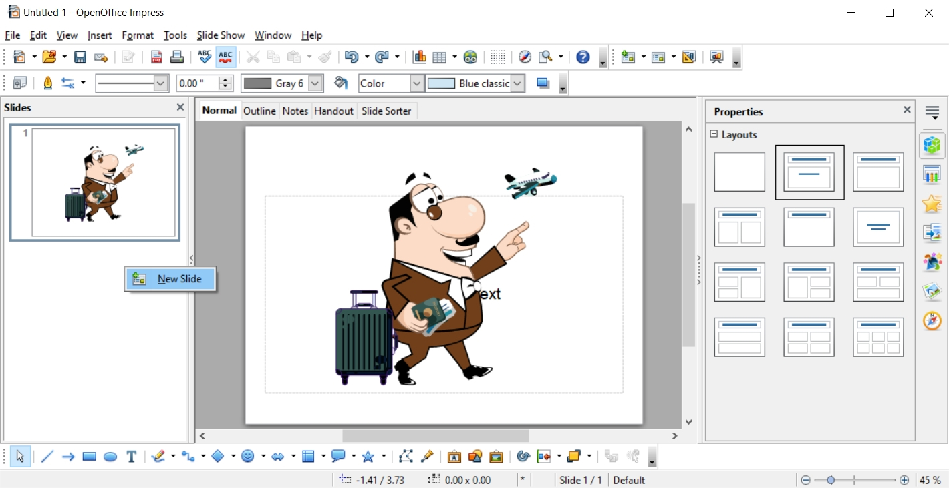949x488 pixels.
Task: Open Fontwork Gallery icon
Action: coord(454,457)
